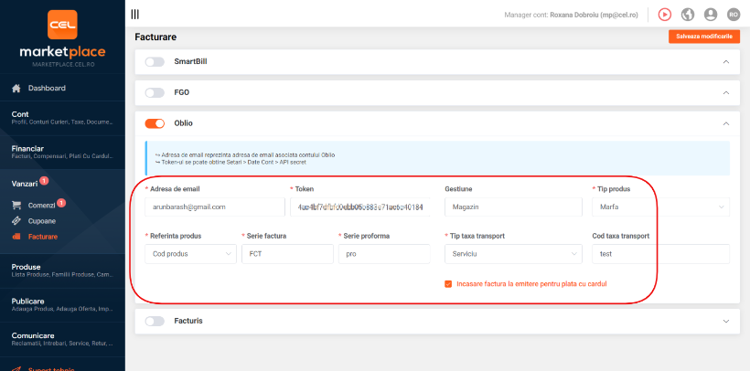Click the Incasare factura la emitere label
Viewport: 750px width, 371px height.
[531, 284]
